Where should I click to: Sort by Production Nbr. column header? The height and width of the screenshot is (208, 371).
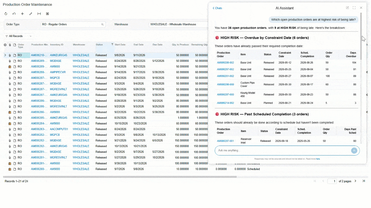[x=40, y=45]
